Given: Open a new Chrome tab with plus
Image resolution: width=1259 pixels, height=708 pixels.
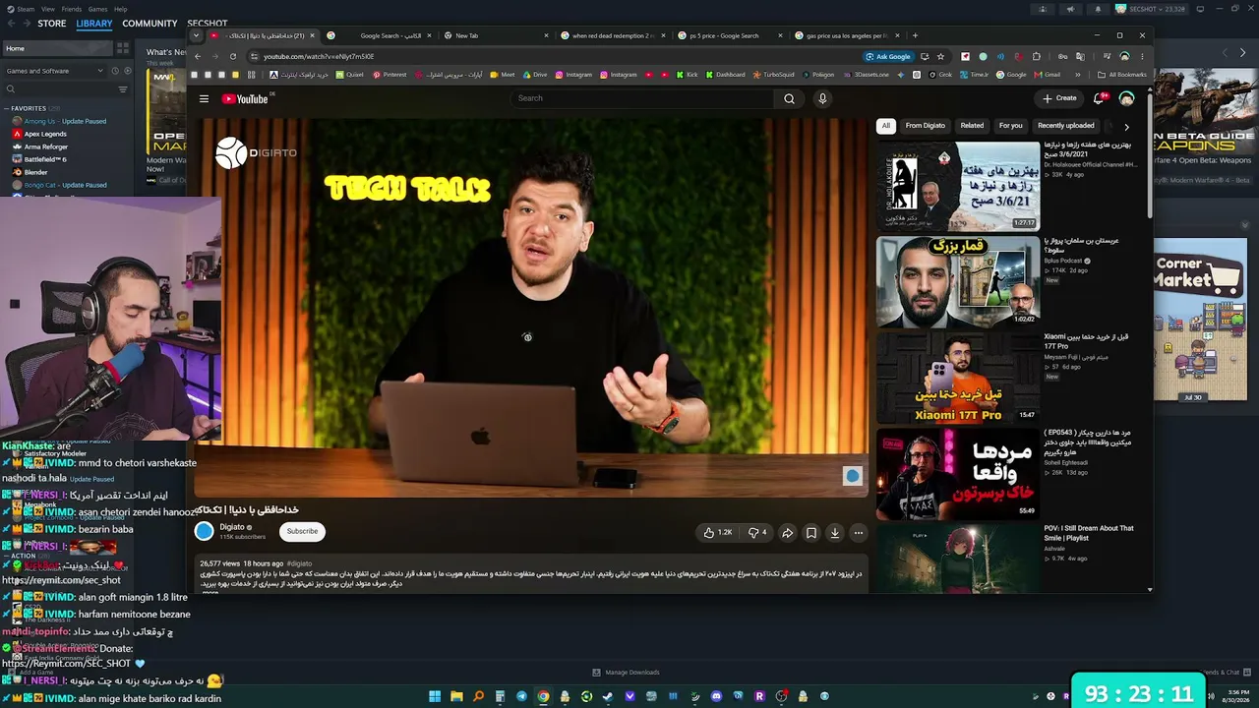Looking at the screenshot, I should tap(915, 35).
